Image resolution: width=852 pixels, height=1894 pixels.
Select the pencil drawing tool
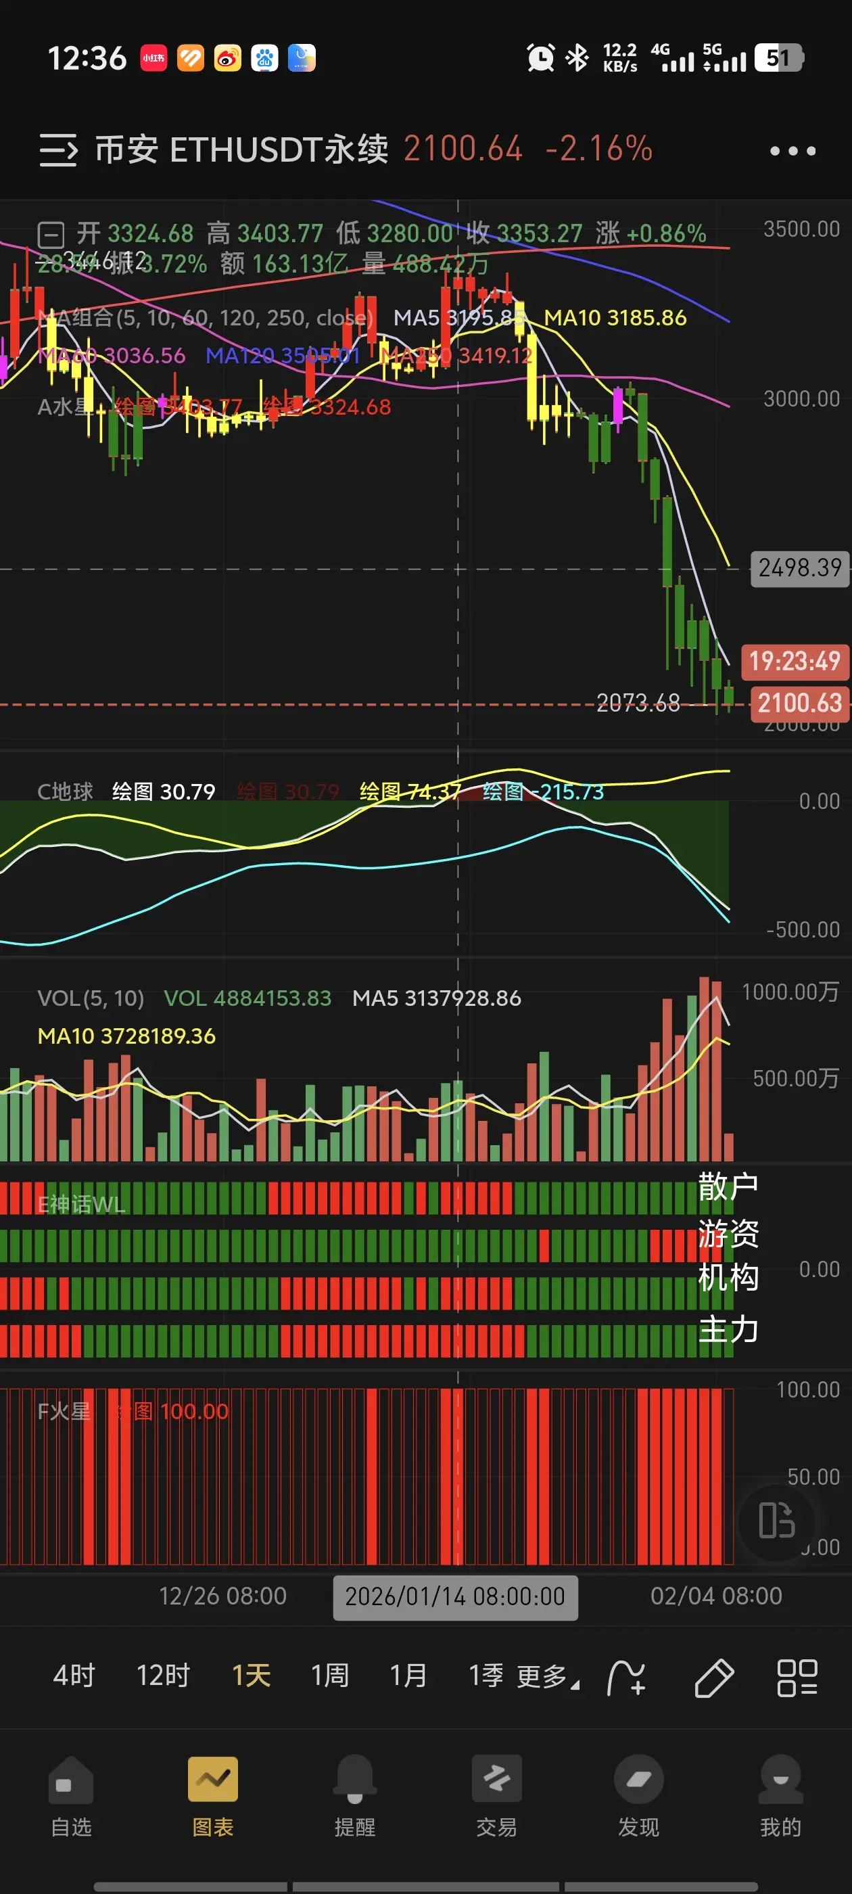coord(713,1678)
